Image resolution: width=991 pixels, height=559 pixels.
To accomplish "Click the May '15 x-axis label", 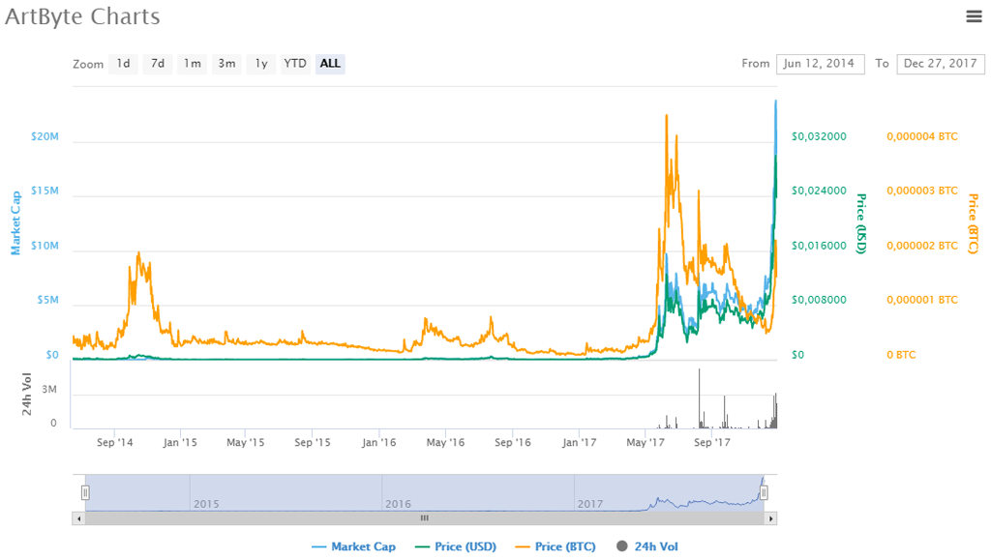I will (246, 443).
